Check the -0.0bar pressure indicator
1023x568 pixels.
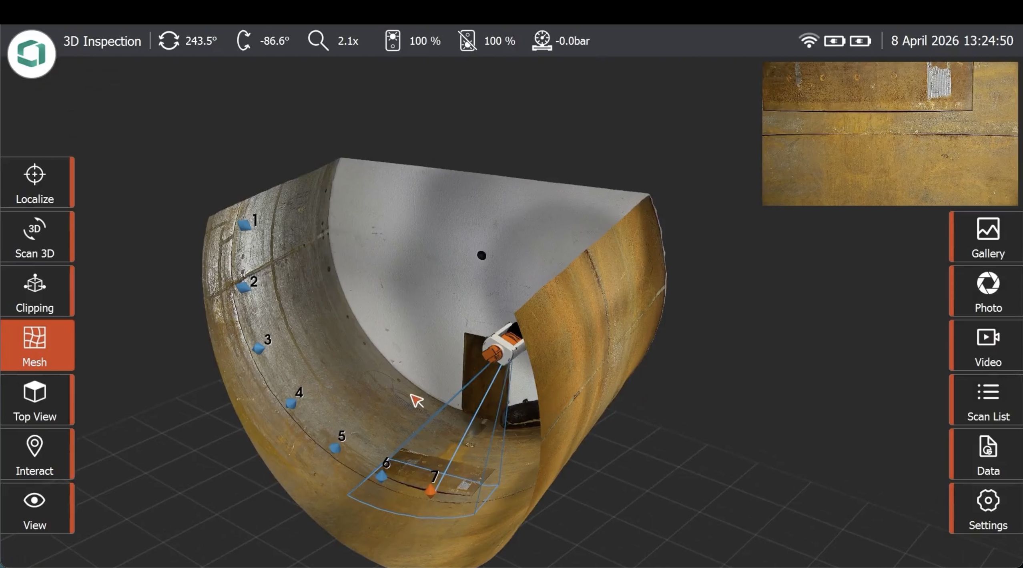[560, 40]
